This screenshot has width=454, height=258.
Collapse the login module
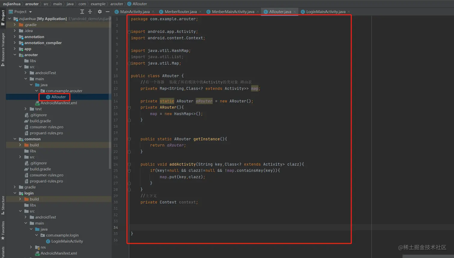15,193
